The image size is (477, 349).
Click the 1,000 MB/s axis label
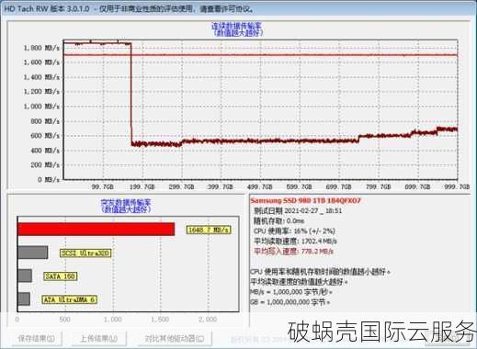[x=41, y=107]
